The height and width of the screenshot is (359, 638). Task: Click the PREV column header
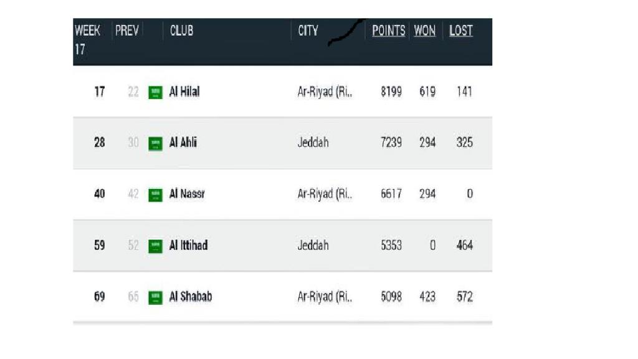[126, 31]
